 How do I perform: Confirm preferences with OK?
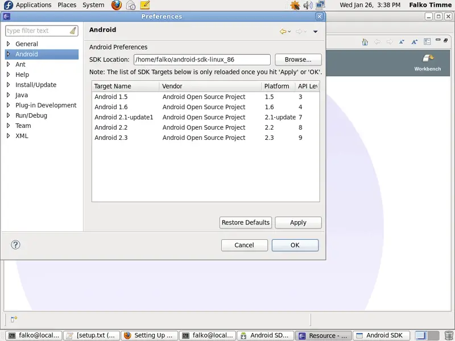(x=295, y=245)
